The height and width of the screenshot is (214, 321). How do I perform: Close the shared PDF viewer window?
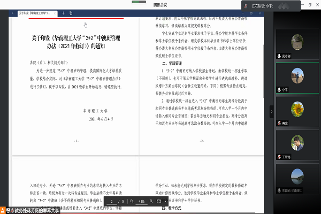click(x=260, y=13)
